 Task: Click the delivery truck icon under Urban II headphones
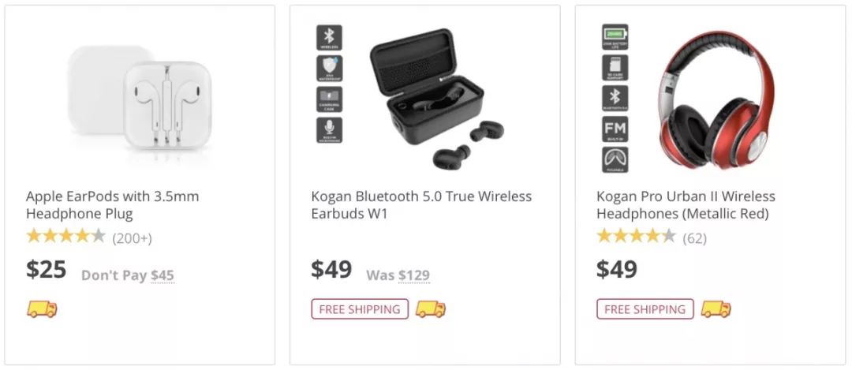[716, 308]
